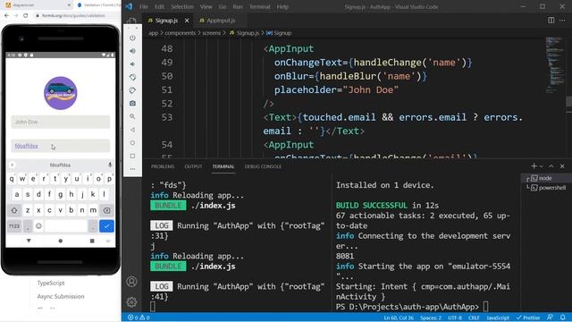Open emulator extended controls three dots

(x=132, y=169)
